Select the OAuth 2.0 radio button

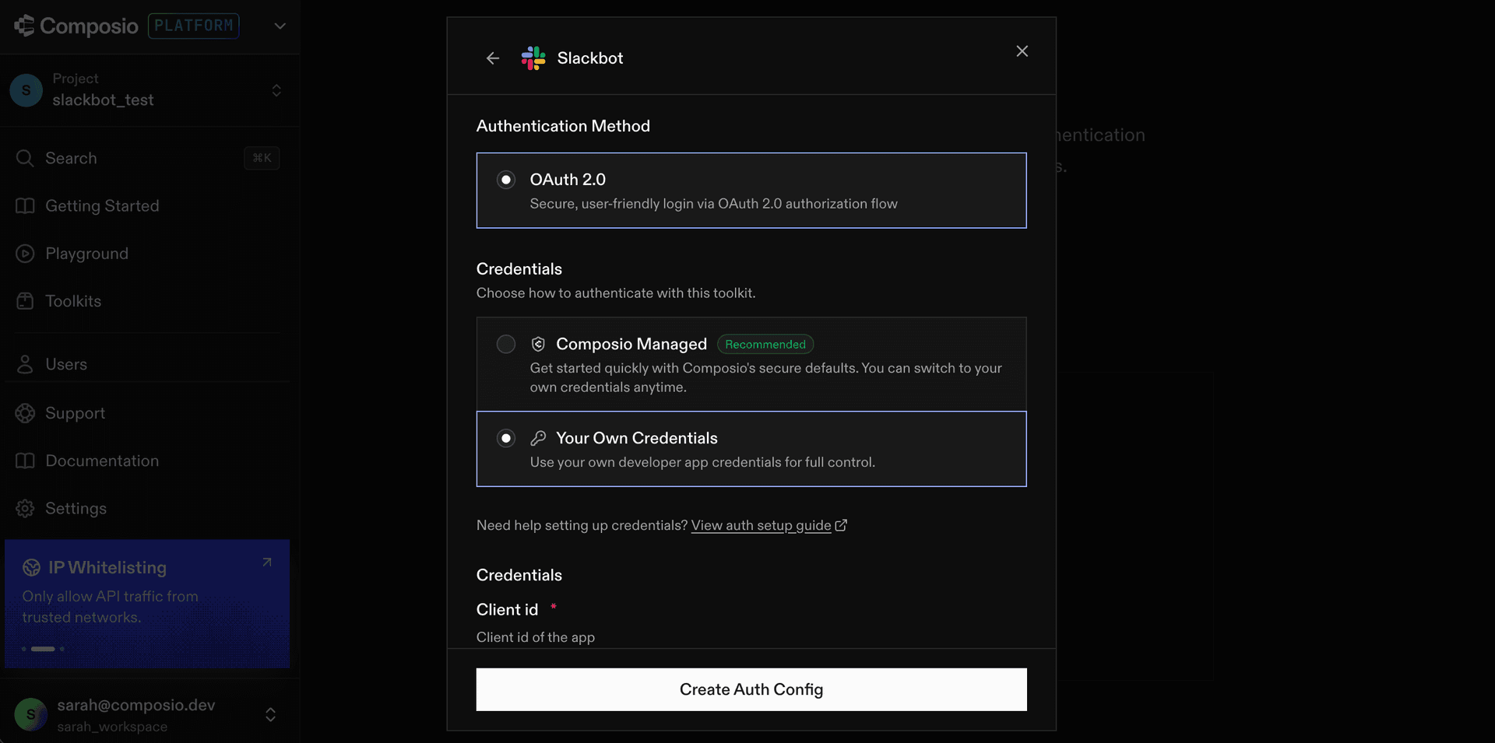pos(506,180)
